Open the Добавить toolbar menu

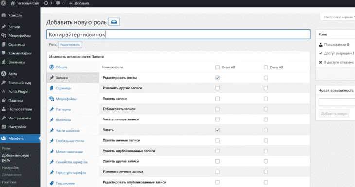pyautogui.click(x=79, y=3)
